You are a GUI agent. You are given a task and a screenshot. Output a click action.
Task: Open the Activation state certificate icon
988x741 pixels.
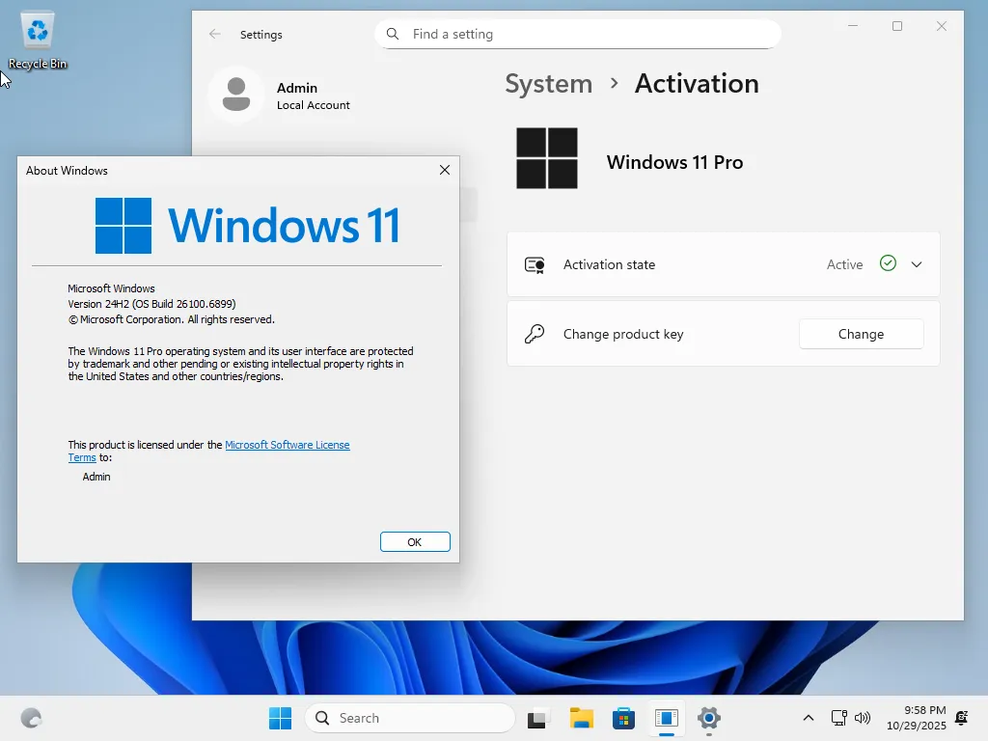535,263
